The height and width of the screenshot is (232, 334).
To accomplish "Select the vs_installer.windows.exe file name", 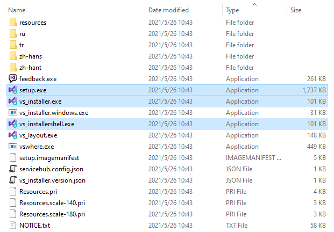I will click(x=54, y=113).
